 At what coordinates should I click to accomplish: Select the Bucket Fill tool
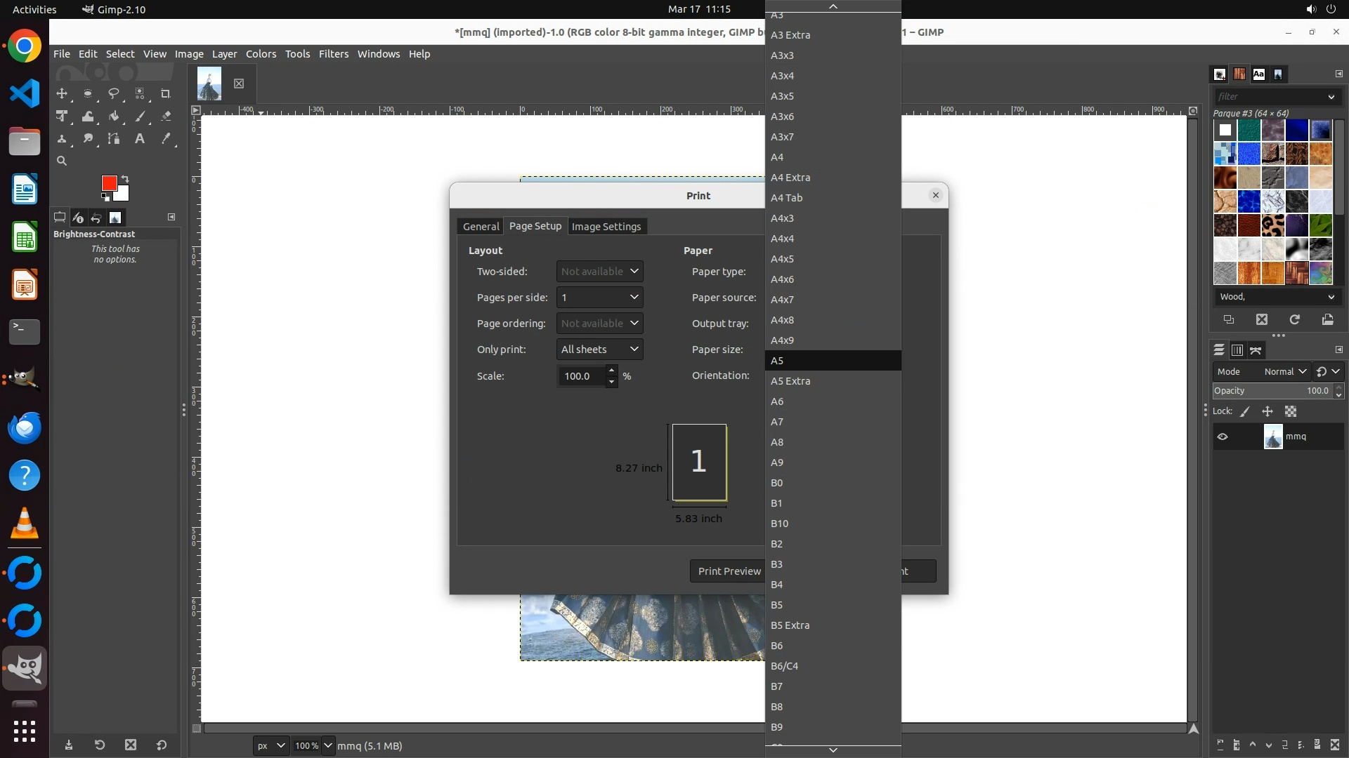pos(114,117)
